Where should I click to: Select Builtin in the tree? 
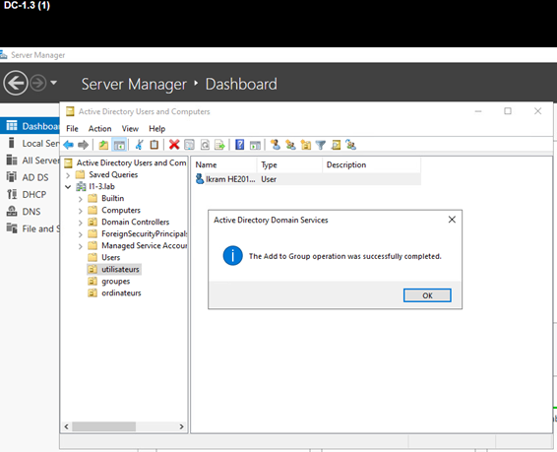tap(112, 198)
